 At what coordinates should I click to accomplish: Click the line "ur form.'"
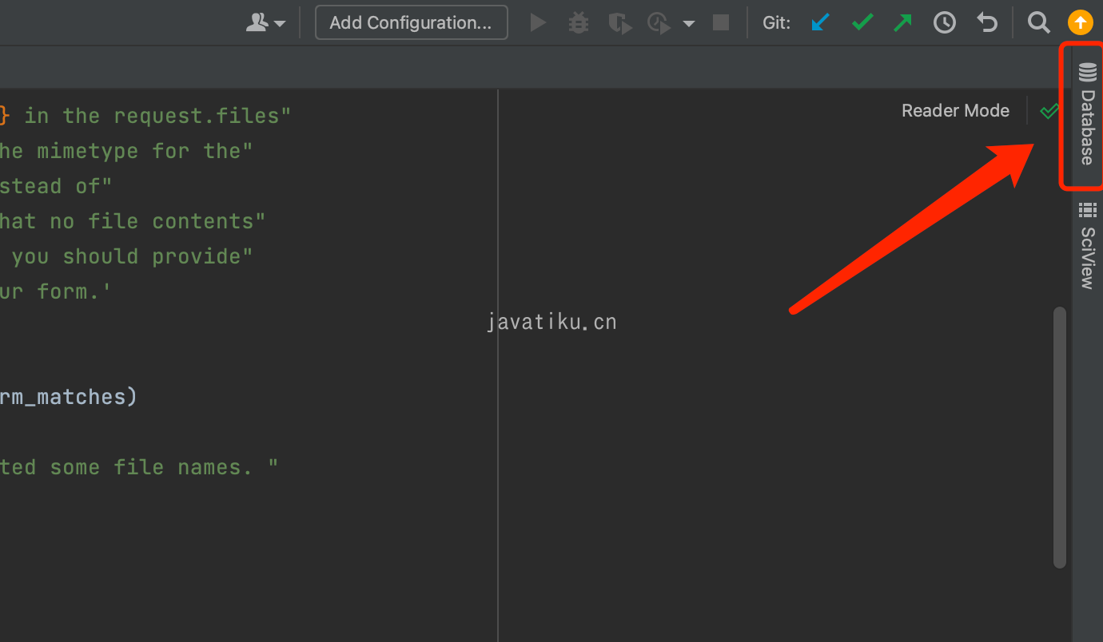click(56, 291)
